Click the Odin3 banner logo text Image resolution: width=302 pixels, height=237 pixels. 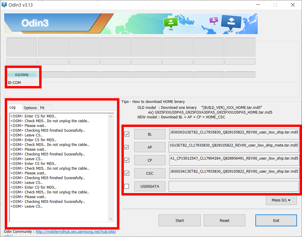(x=35, y=23)
